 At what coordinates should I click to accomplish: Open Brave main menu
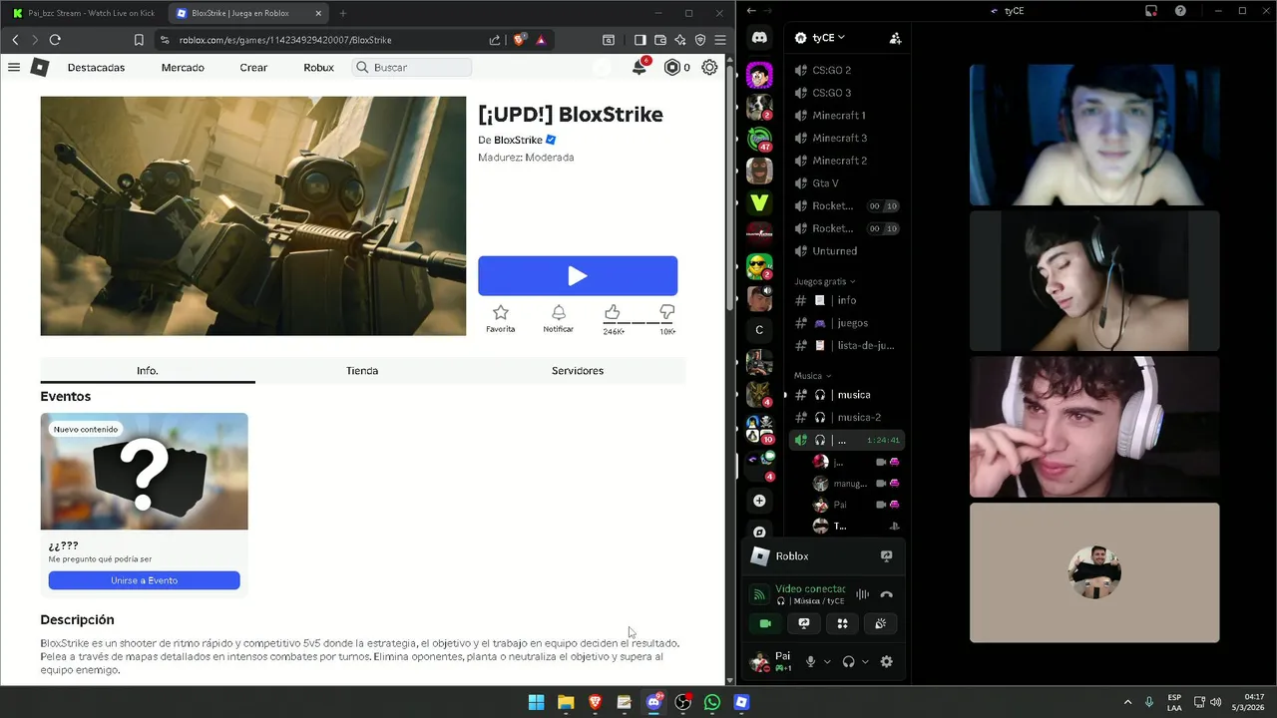click(x=720, y=40)
